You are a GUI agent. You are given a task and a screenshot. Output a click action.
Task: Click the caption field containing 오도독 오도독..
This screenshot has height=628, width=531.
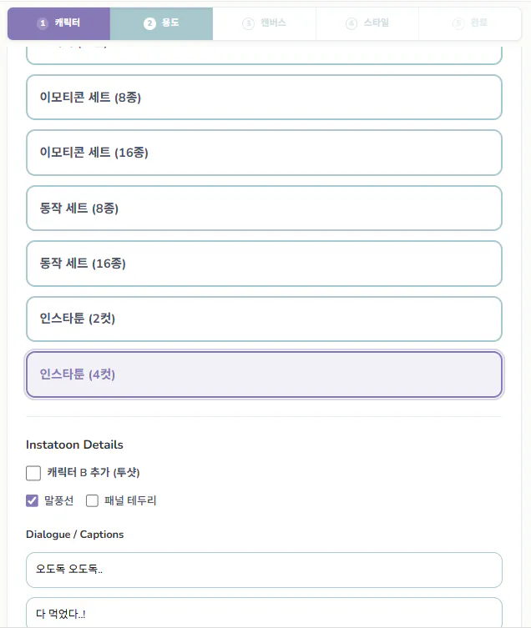tap(264, 570)
